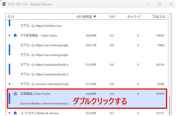Sort by プロセス ID column header
The width and height of the screenshot is (176, 116).
[x=155, y=17]
